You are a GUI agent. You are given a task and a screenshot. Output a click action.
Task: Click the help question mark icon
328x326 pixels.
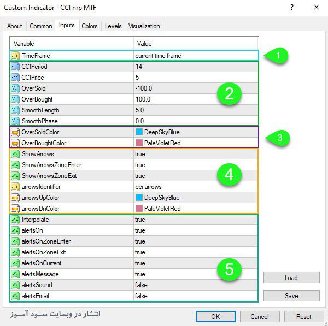pyautogui.click(x=292, y=7)
